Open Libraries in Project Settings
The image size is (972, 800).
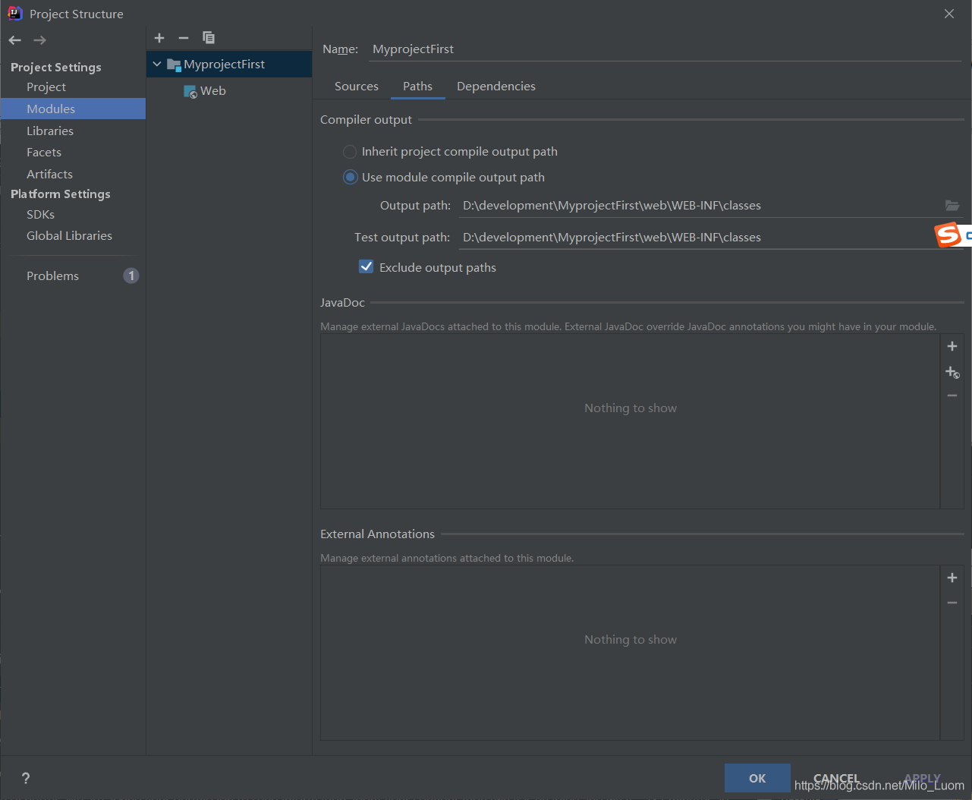tap(50, 131)
